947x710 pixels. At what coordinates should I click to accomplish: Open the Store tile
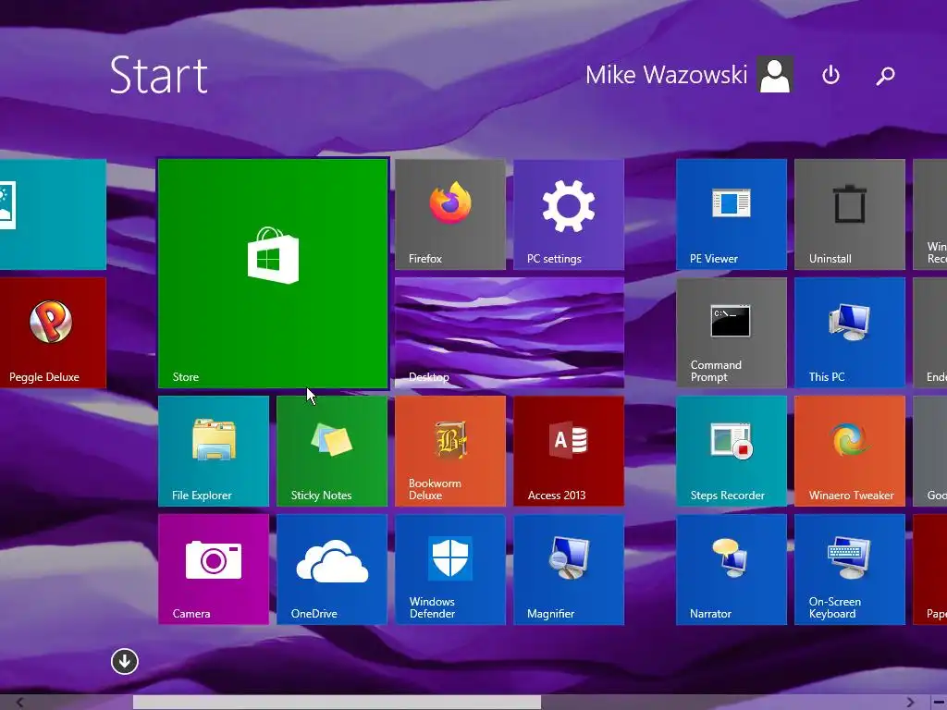pos(273,273)
